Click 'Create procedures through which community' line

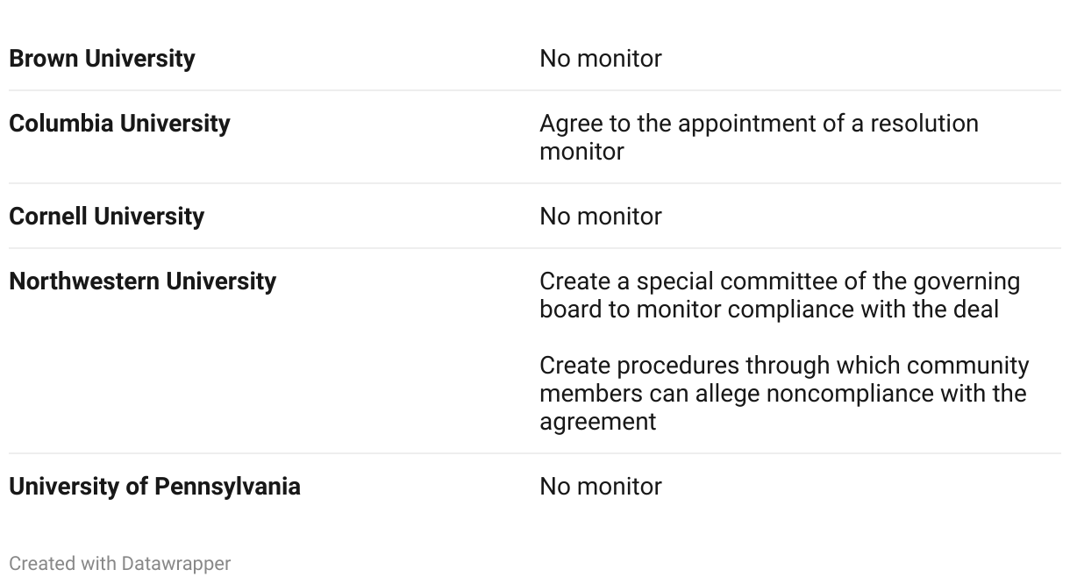783,365
